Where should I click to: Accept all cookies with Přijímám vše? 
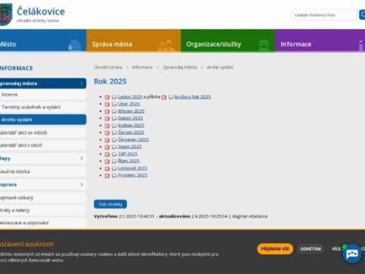[x=275, y=249]
